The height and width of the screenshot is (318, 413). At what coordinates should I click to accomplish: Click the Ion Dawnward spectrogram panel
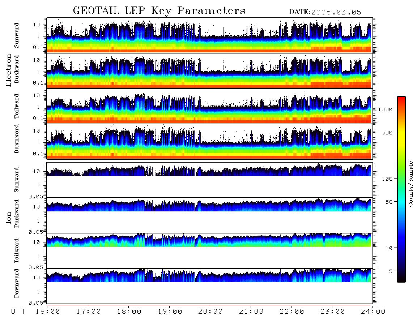click(210, 286)
